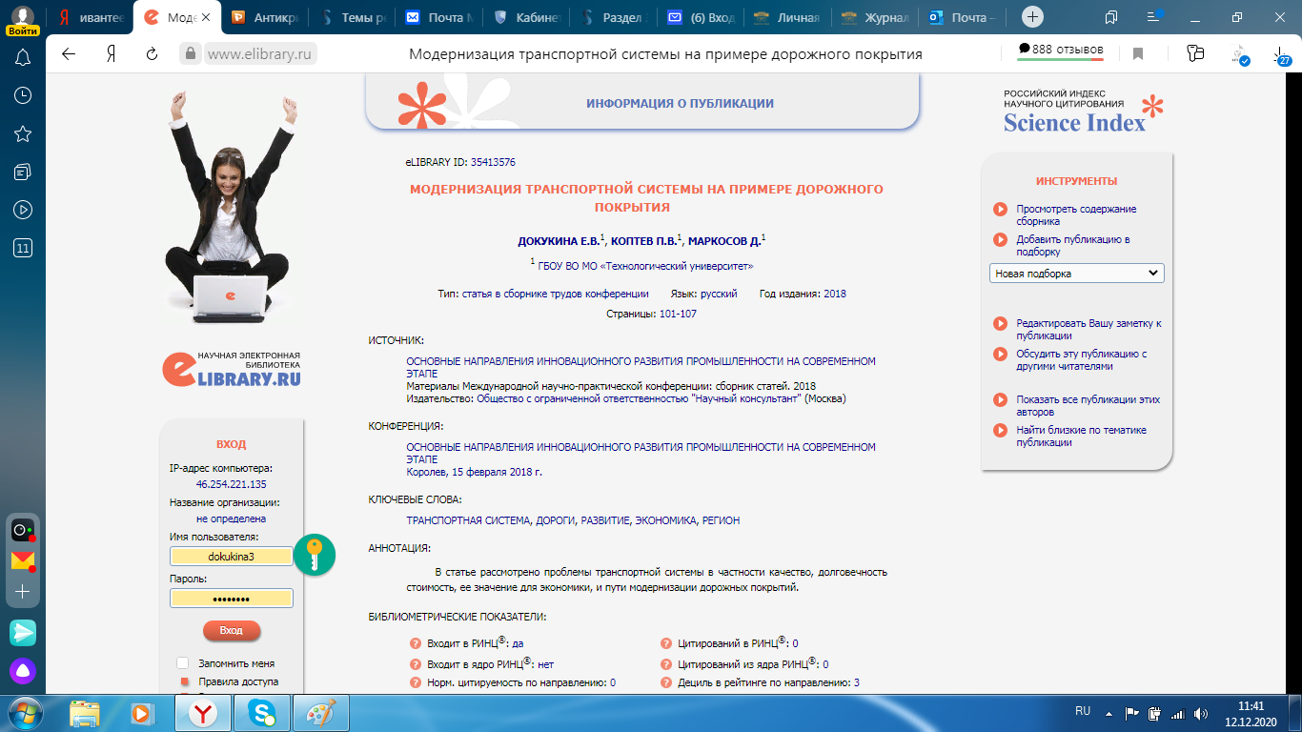Click the site padlock security icon
Image resolution: width=1302 pixels, height=732 pixels.
pyautogui.click(x=191, y=54)
